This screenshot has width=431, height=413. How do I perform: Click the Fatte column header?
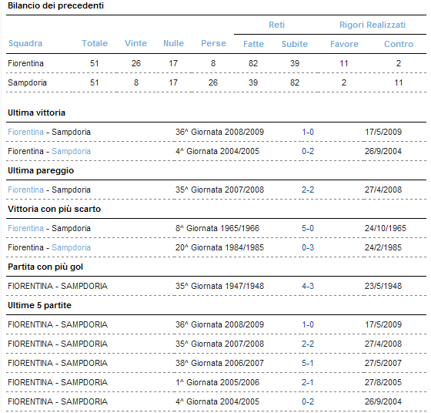pyautogui.click(x=253, y=44)
